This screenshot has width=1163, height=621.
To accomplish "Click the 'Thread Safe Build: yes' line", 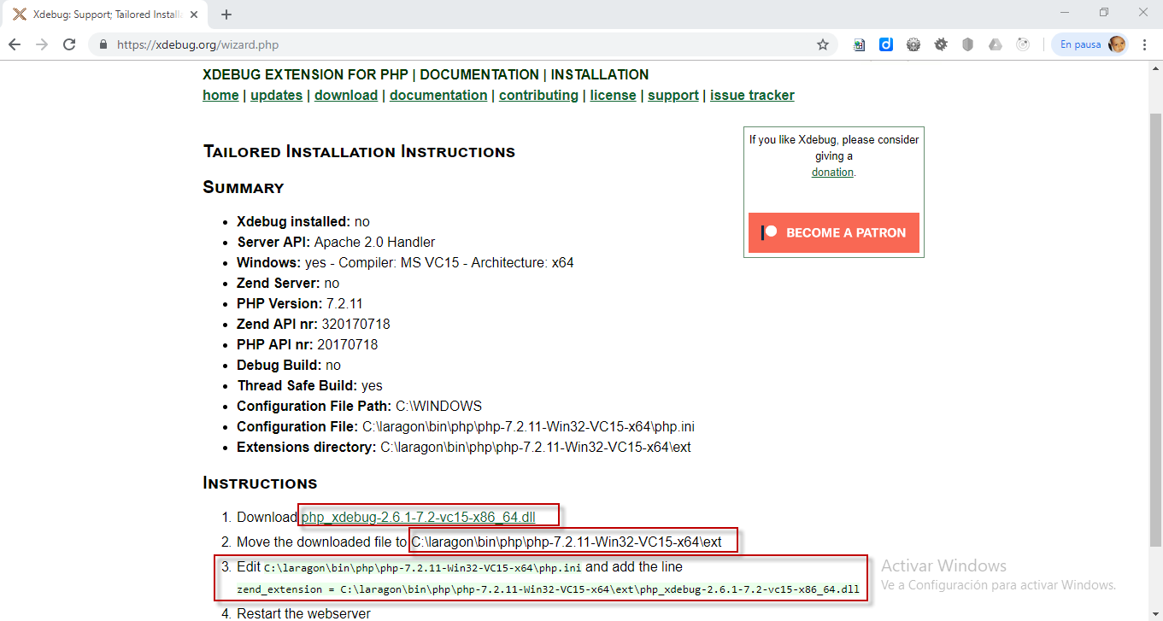I will [x=310, y=386].
